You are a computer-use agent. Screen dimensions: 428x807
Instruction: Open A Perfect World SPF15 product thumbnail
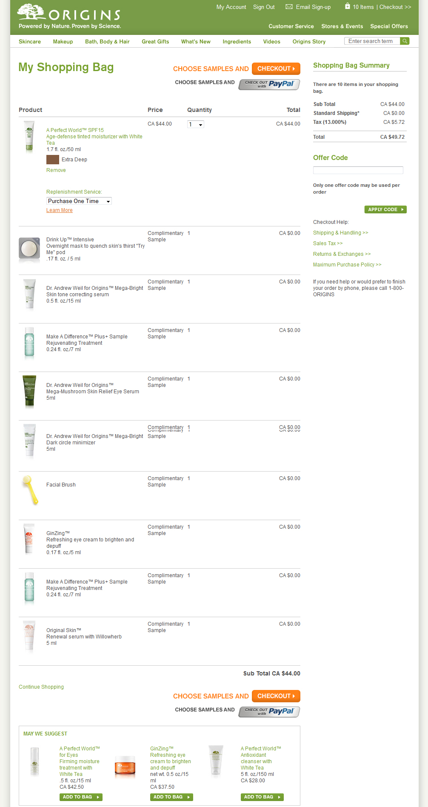point(29,137)
